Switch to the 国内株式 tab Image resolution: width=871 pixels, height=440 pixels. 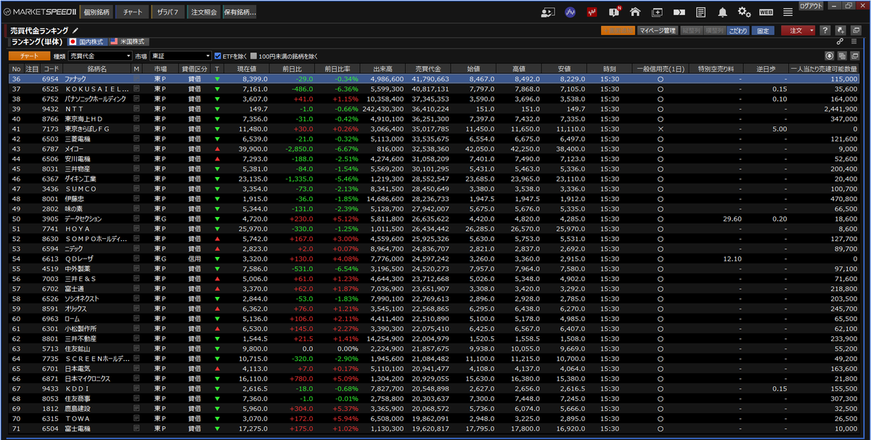coord(86,42)
